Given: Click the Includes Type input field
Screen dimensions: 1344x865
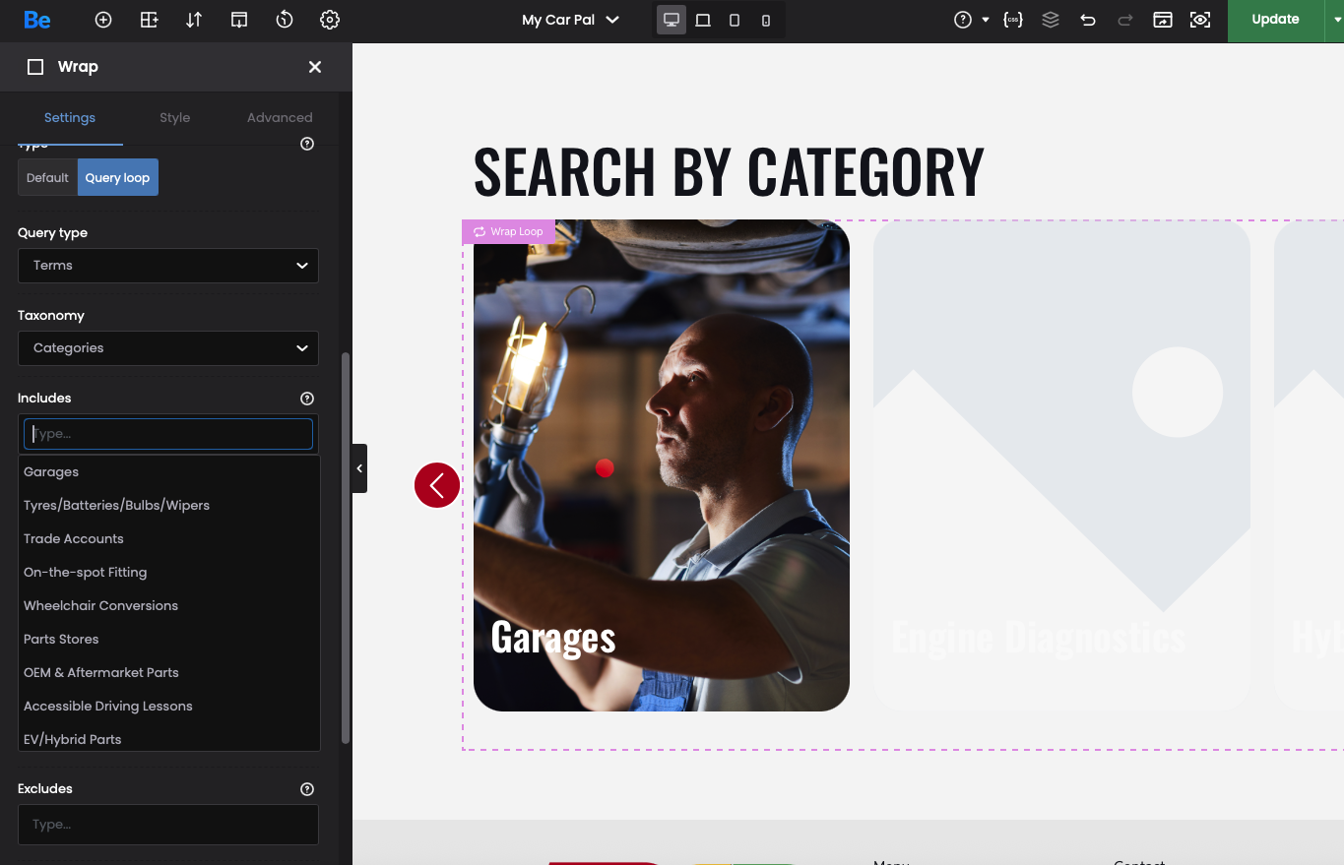Looking at the screenshot, I should point(168,434).
